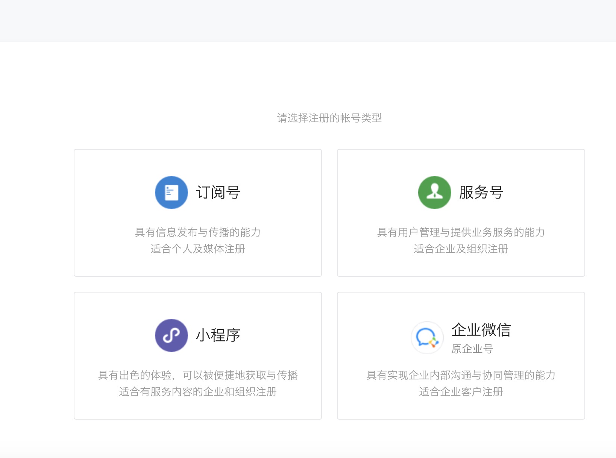Open 小程序 registration via its title

click(218, 335)
